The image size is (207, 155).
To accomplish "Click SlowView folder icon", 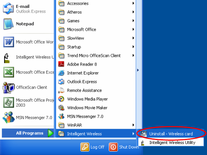I will click(61, 38).
